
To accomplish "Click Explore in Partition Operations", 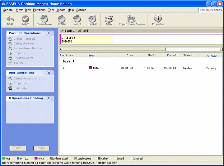I will [x=16, y=63].
